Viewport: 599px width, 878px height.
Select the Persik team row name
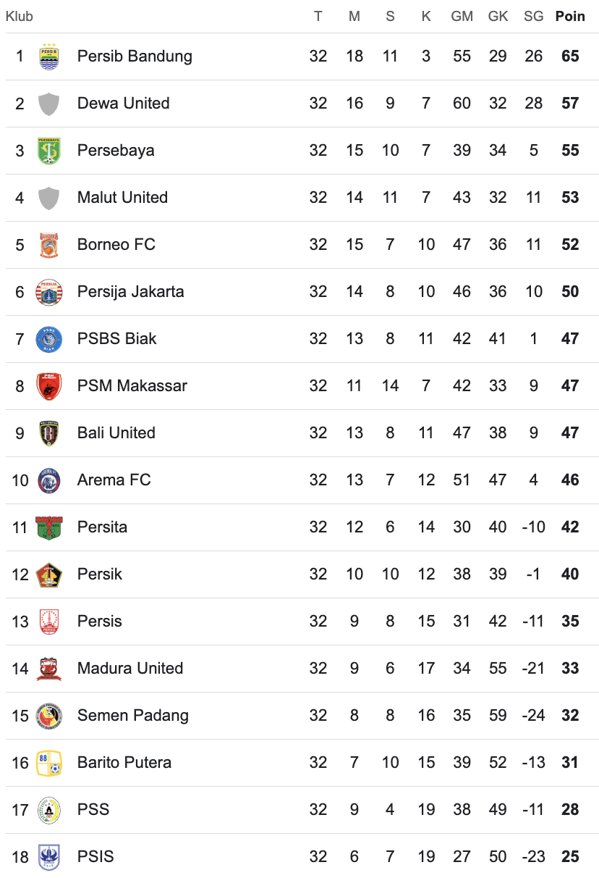point(100,574)
